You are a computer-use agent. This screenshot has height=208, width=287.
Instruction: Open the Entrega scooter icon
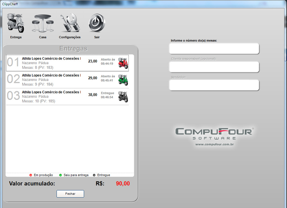(x=16, y=23)
